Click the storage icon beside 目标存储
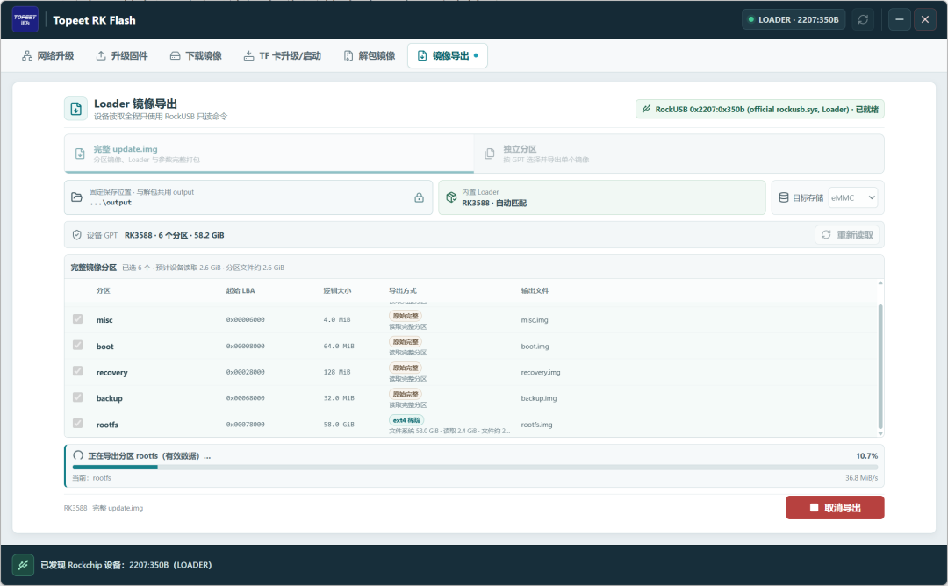Viewport: 948px width, 586px height. pos(784,197)
